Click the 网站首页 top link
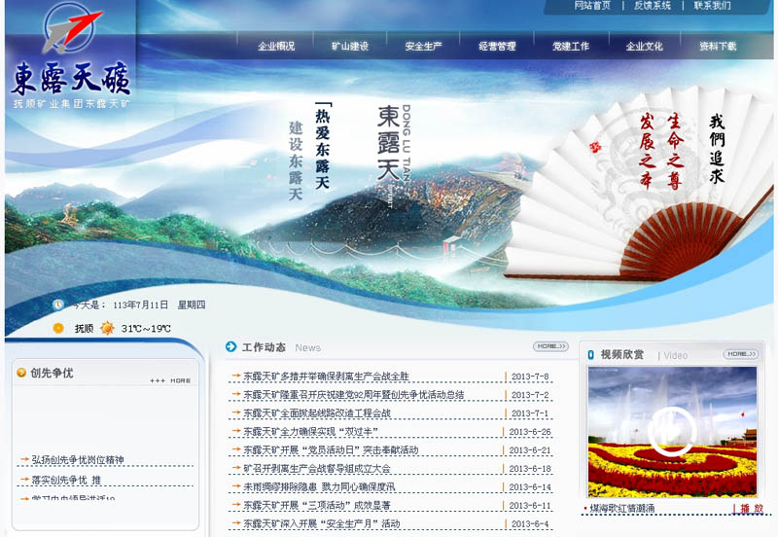Screen dimensions: 778x537 click(592, 6)
